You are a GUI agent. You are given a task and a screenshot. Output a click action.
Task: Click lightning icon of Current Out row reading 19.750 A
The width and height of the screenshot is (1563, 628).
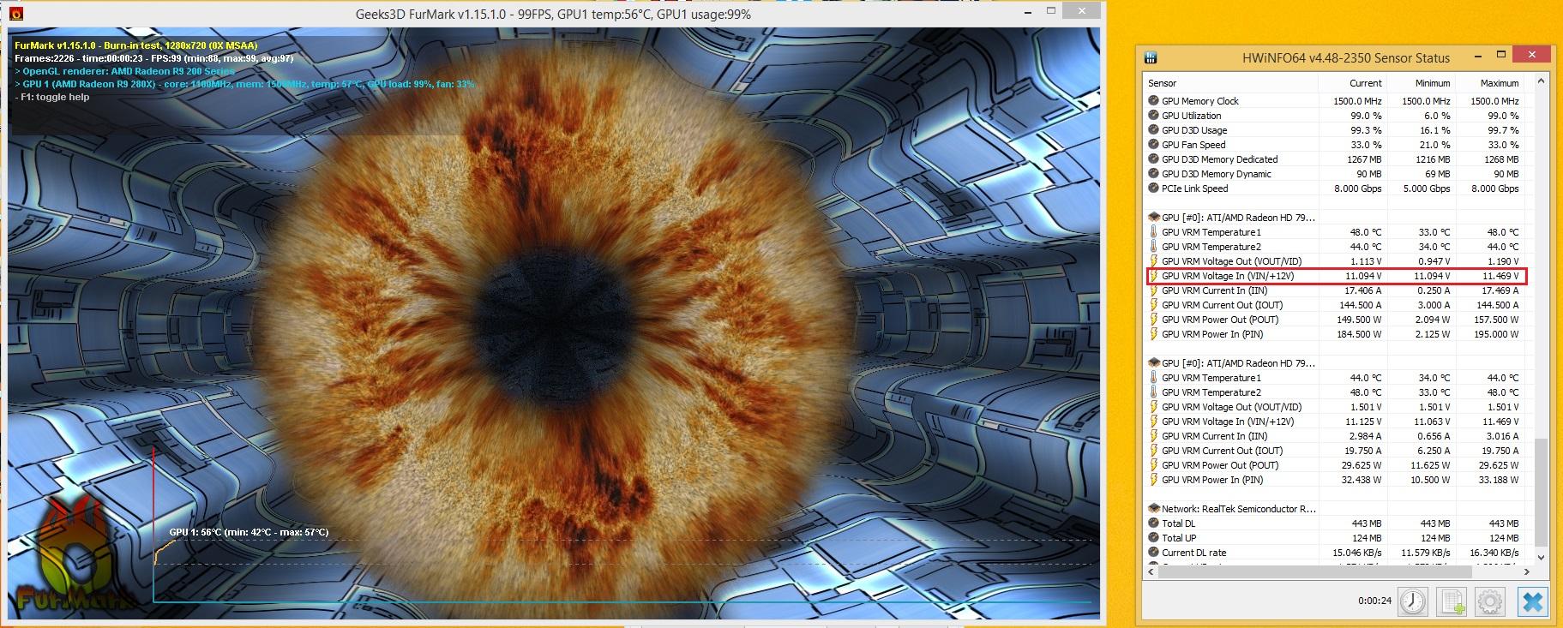(1153, 451)
